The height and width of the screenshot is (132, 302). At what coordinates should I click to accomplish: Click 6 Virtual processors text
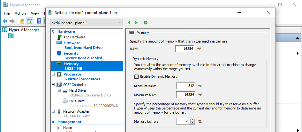(82, 79)
